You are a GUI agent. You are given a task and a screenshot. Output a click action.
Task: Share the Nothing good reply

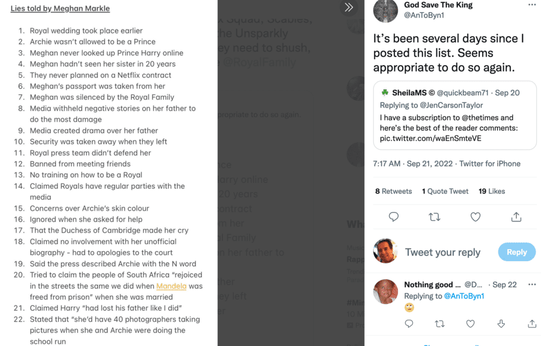pyautogui.click(x=532, y=324)
